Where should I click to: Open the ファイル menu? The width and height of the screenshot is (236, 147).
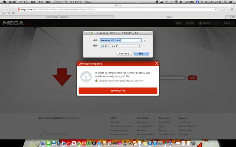click(x=23, y=2)
